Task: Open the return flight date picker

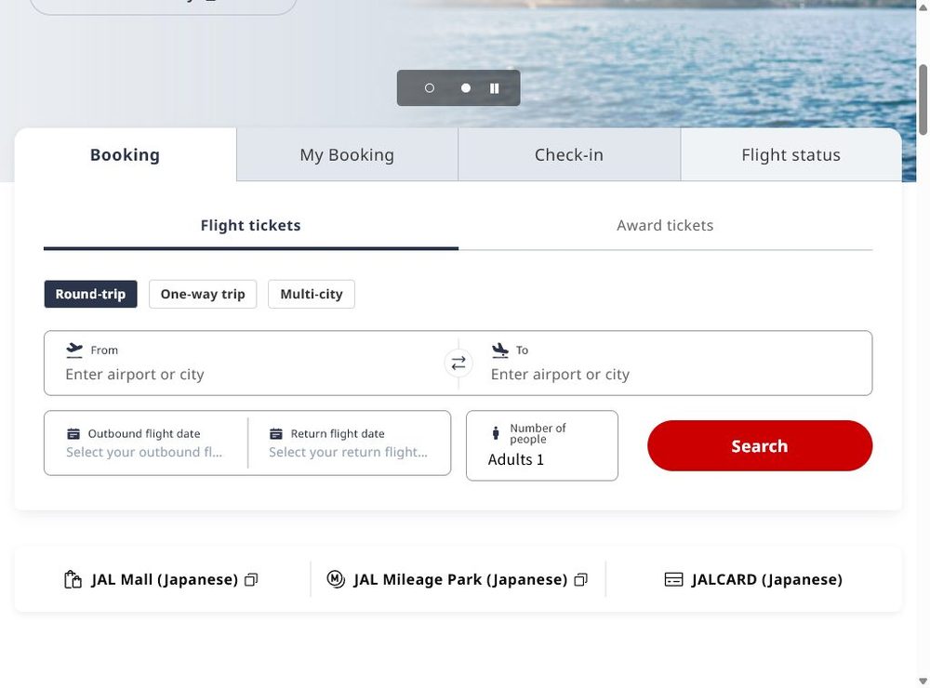Action: pyautogui.click(x=350, y=443)
